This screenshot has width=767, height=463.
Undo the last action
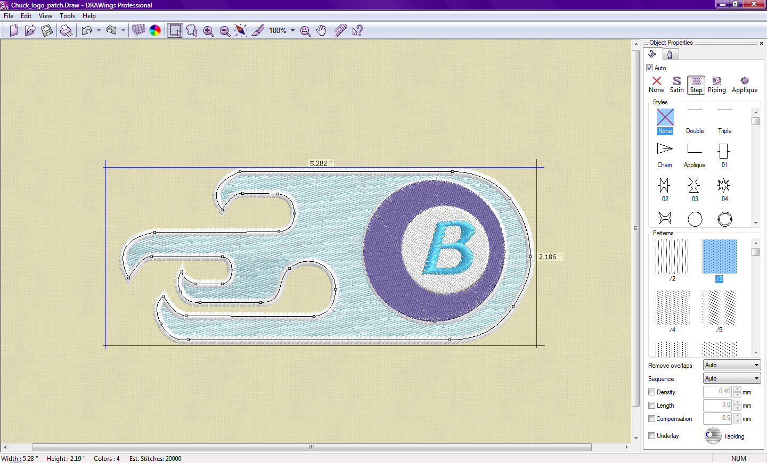click(87, 30)
